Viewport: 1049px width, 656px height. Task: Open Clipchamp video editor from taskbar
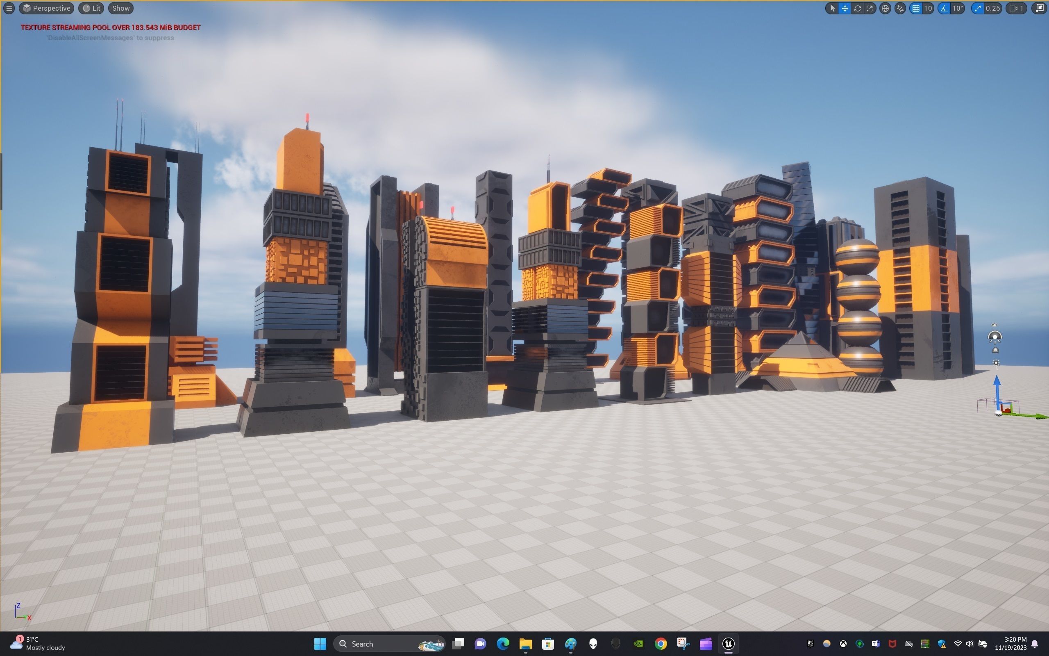pos(706,643)
